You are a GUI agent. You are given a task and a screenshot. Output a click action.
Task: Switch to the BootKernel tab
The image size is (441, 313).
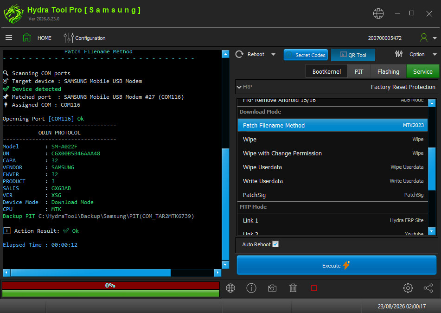click(326, 71)
